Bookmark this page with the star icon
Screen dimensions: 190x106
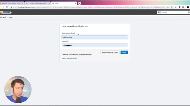175,7
